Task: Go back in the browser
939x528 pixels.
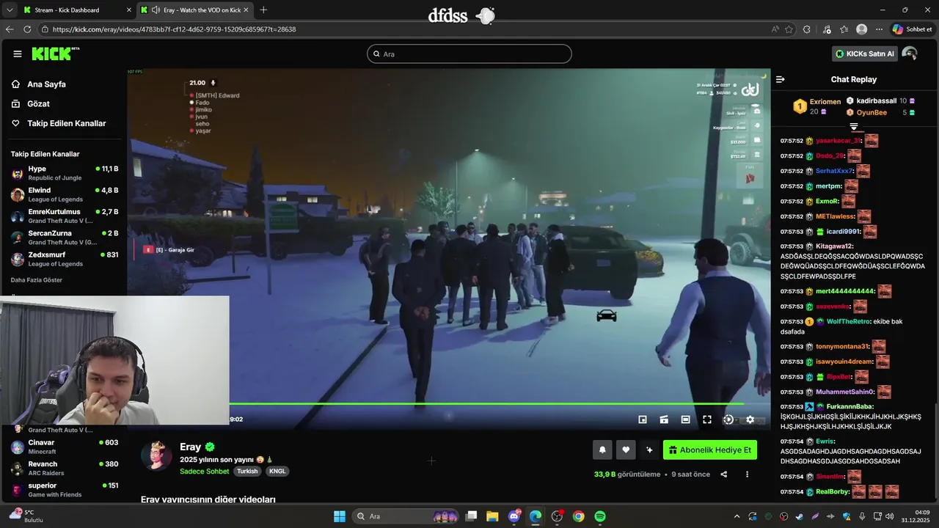Action: click(10, 29)
